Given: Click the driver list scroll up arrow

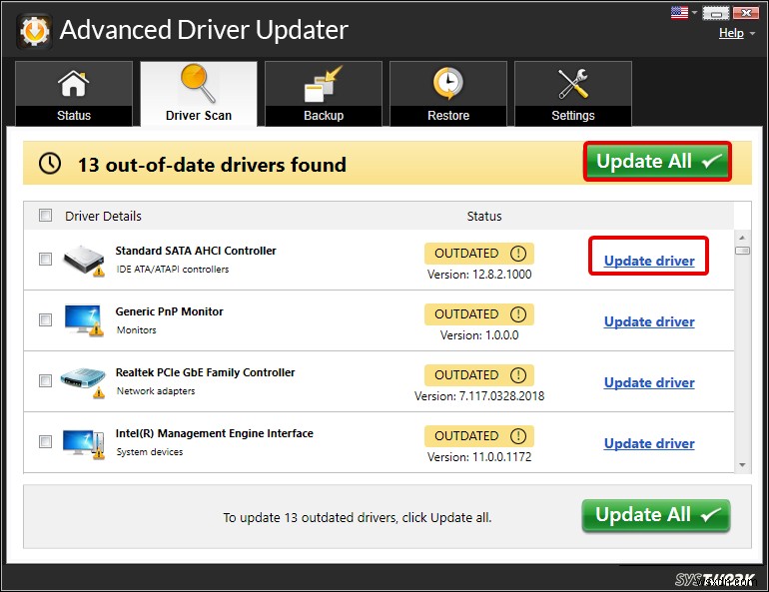Looking at the screenshot, I should tap(742, 238).
